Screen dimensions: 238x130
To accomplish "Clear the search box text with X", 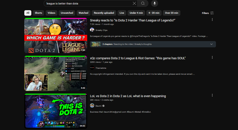I will pos(134,3).
